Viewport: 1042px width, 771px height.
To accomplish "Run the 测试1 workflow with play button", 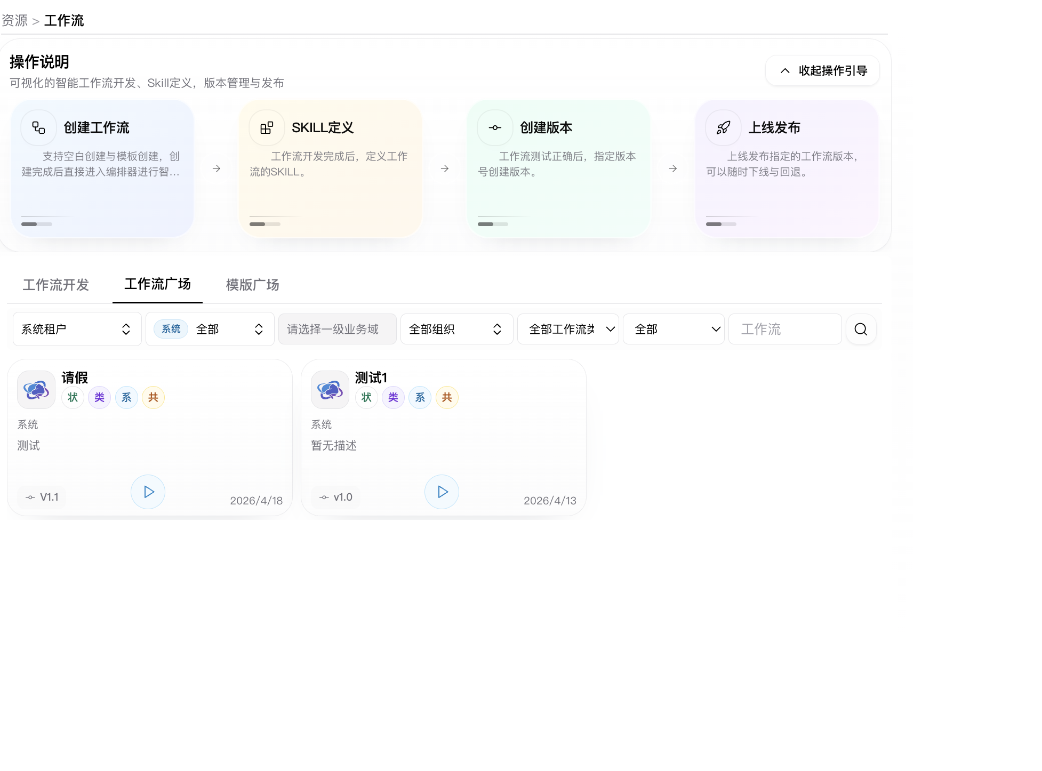I will pyautogui.click(x=442, y=492).
